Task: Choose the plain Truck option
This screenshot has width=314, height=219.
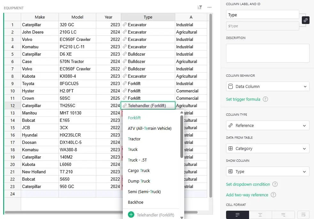Action: (x=151, y=150)
